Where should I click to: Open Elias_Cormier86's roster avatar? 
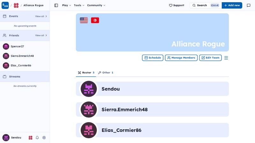(x=89, y=130)
